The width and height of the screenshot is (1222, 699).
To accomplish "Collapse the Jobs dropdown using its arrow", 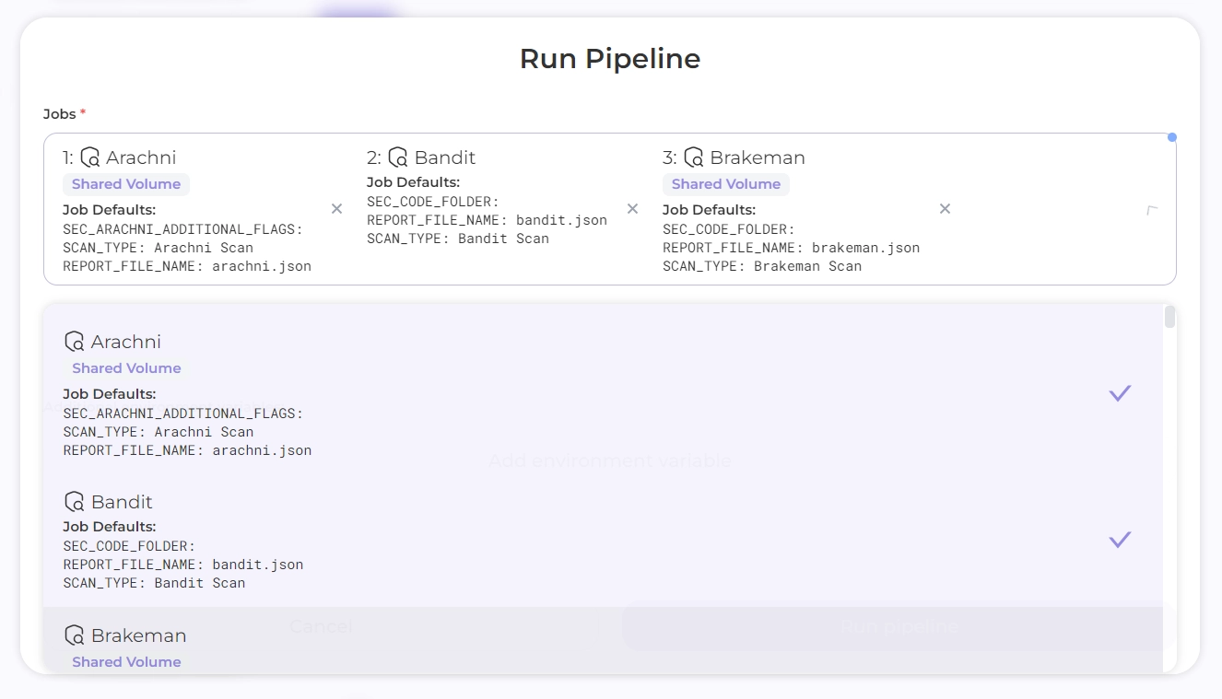I will [x=1151, y=210].
